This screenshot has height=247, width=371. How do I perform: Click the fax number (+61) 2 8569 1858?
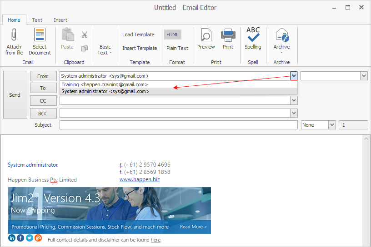click(147, 172)
